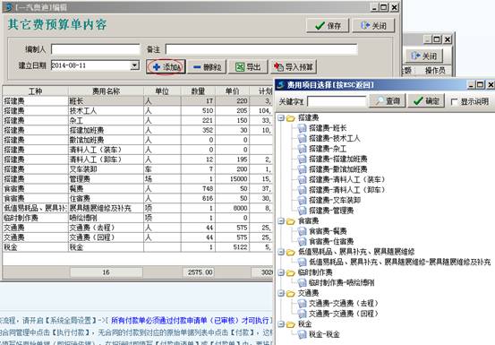The image size is (495, 345).
Task: Click the 工种 column header
Action: tap(36, 91)
